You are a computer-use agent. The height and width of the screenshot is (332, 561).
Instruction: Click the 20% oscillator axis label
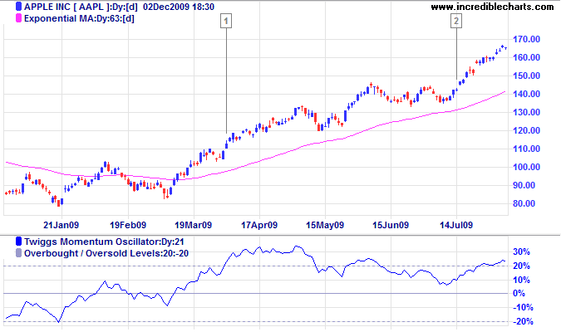tap(521, 266)
